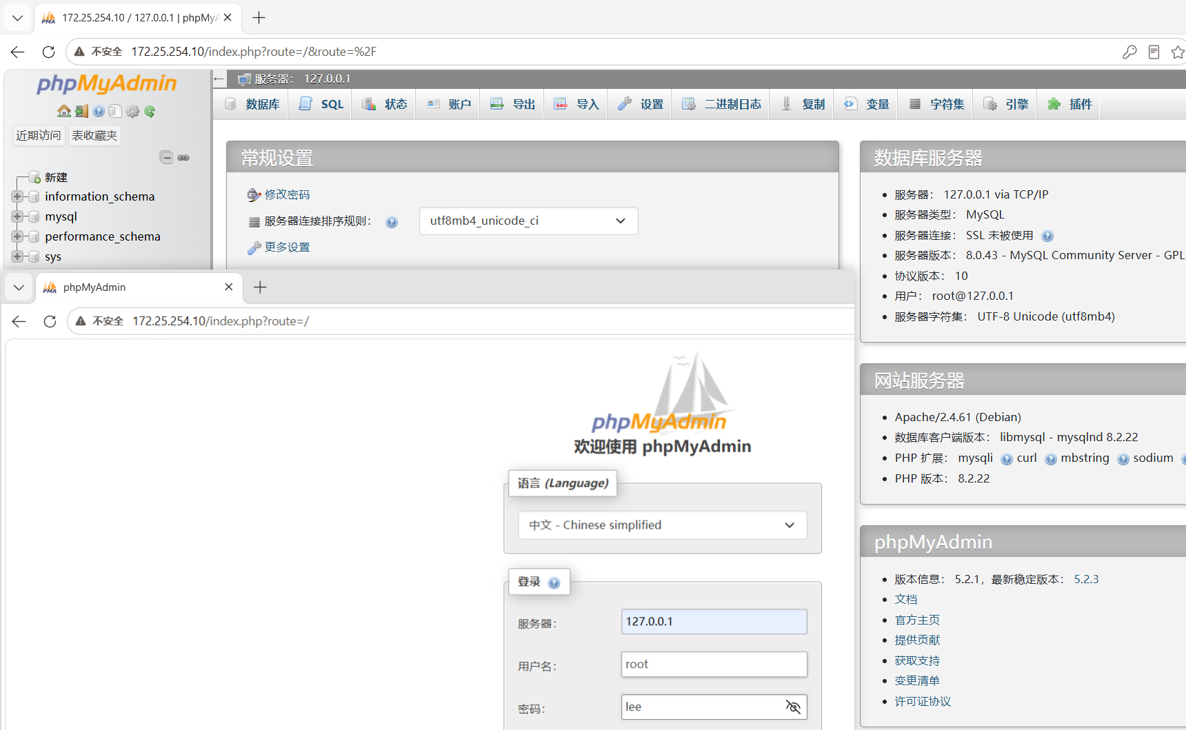Open new tab in front login window

coord(260,287)
